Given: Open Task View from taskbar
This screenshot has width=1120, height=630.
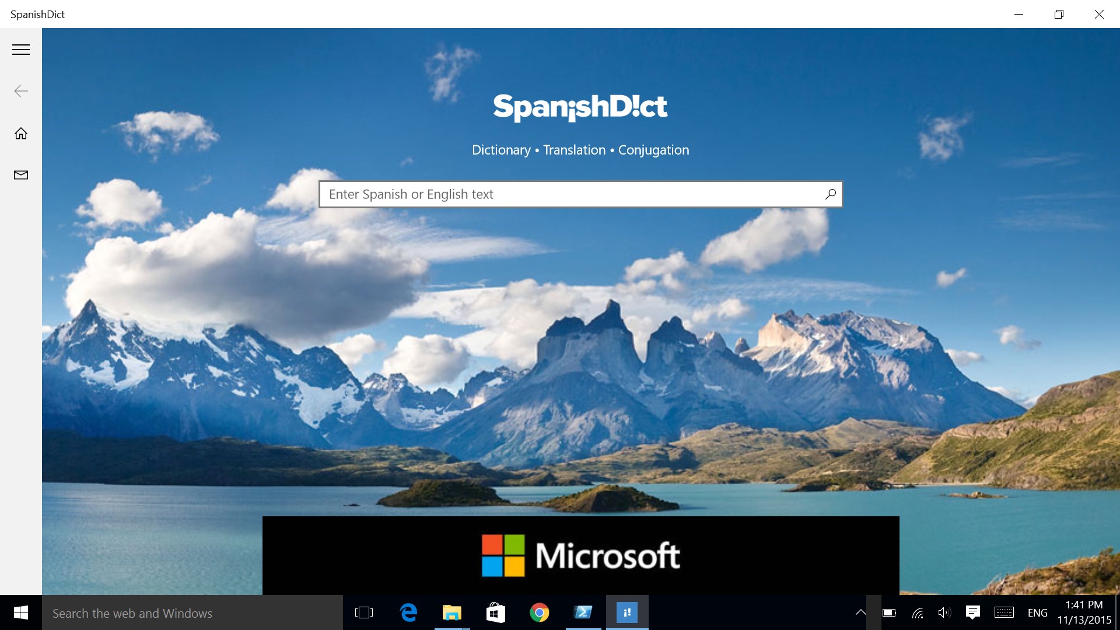Looking at the screenshot, I should pyautogui.click(x=363, y=612).
